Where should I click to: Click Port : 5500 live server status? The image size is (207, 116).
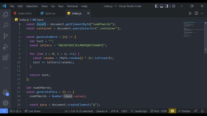tap(158, 111)
